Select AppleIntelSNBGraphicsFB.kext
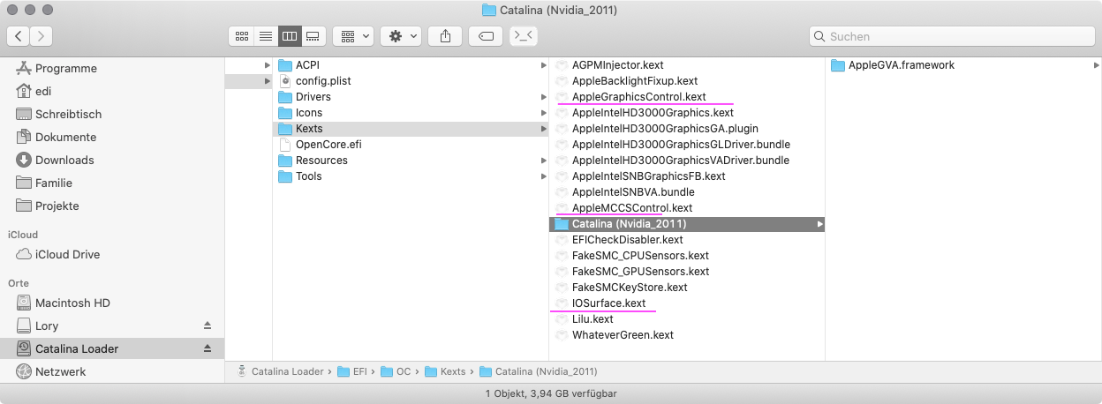The height and width of the screenshot is (404, 1102). (648, 176)
